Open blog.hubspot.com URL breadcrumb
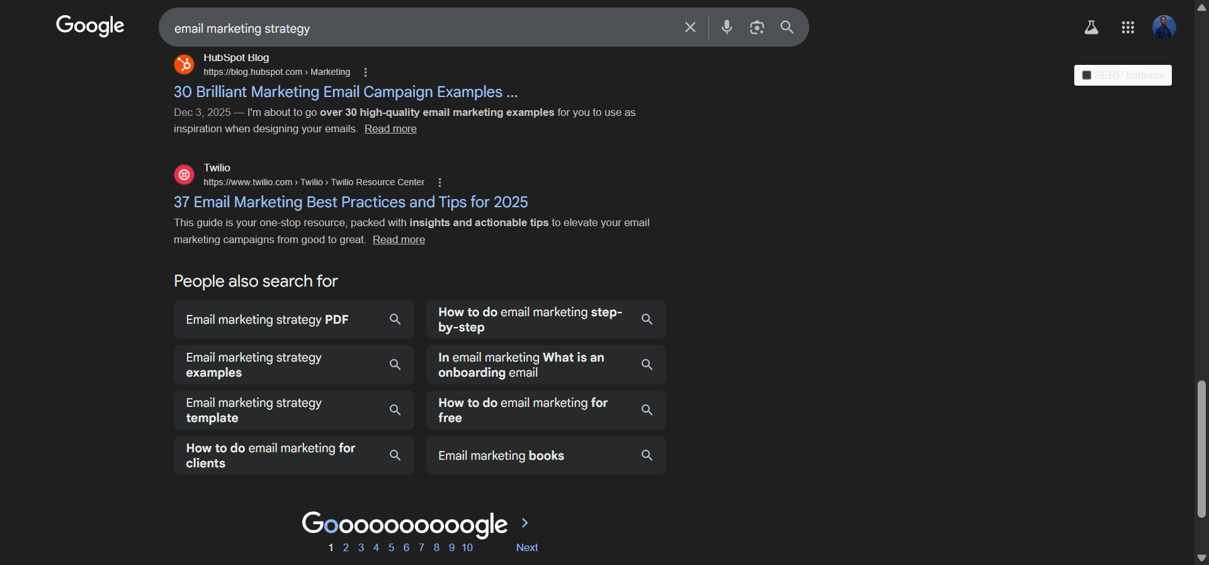This screenshot has height=565, width=1209. pos(276,72)
